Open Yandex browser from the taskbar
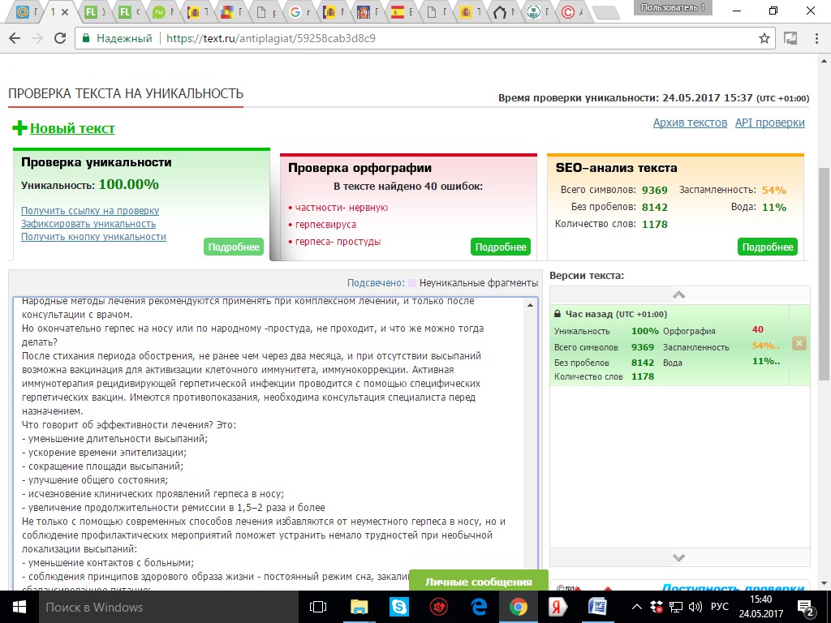This screenshot has height=623, width=831. pos(558,607)
